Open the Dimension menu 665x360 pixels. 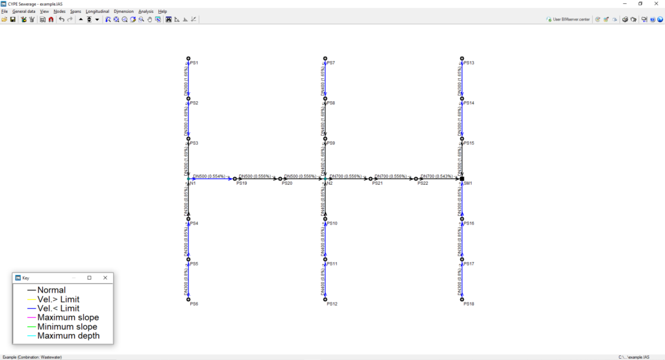tap(123, 12)
